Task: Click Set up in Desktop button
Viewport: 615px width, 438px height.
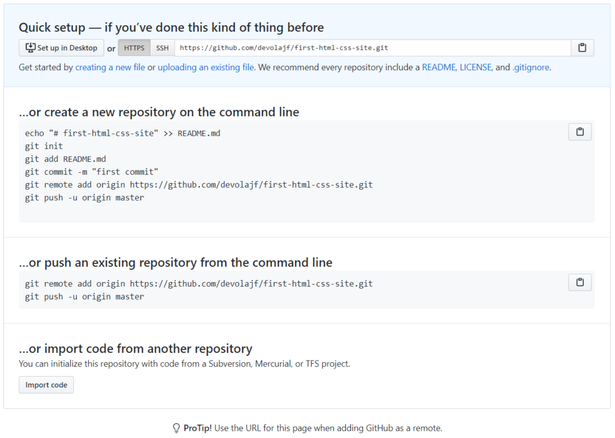Action: pos(61,48)
